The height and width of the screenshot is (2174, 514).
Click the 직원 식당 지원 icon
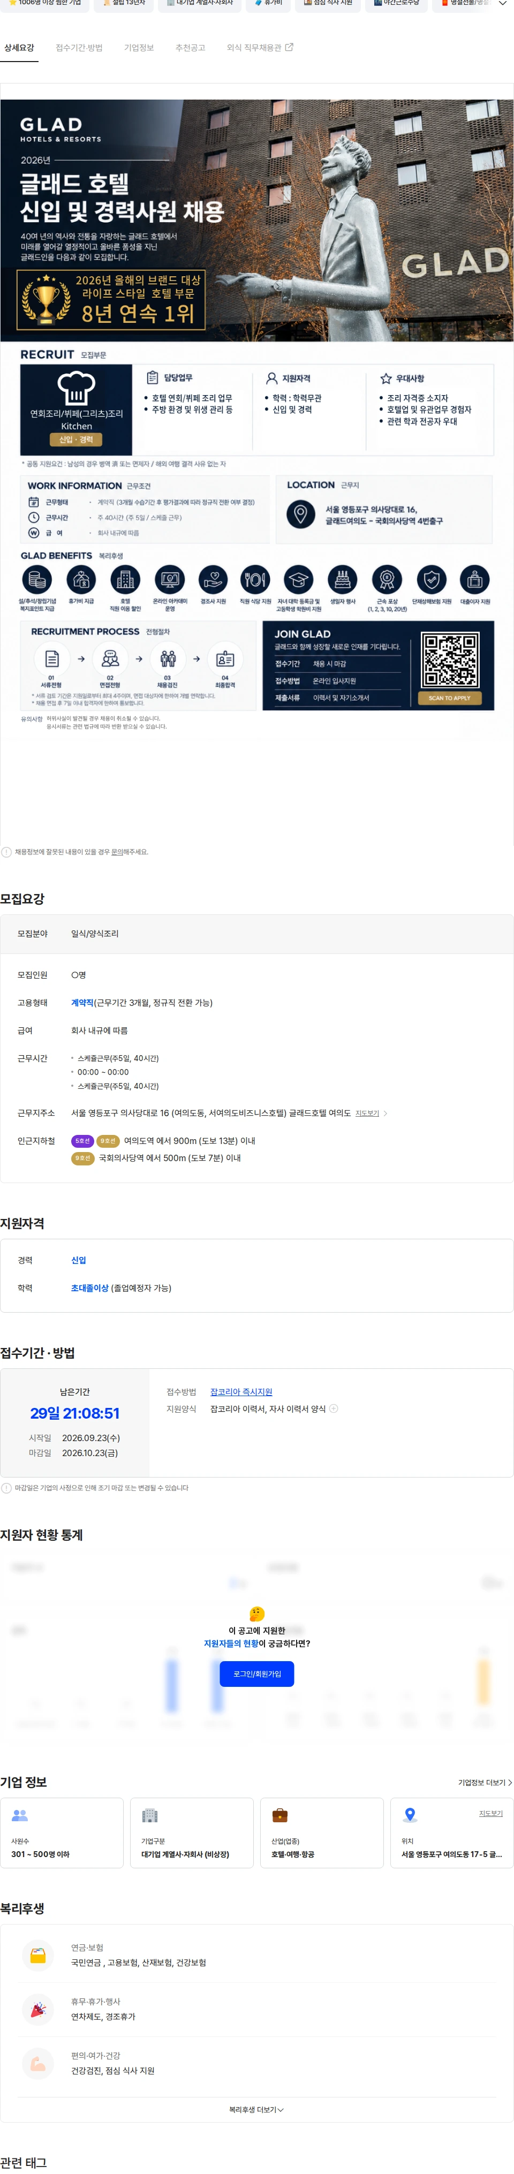tap(255, 580)
